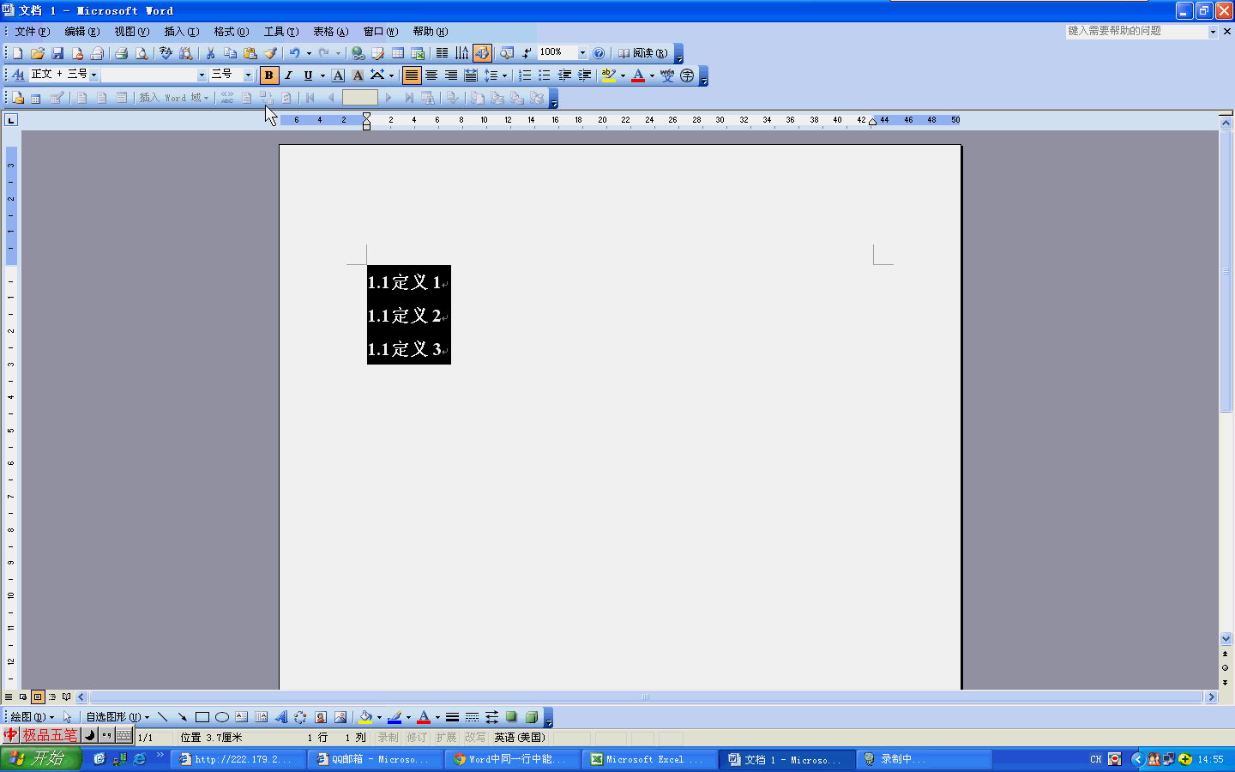
Task: Apply distributed alignment
Action: (471, 75)
